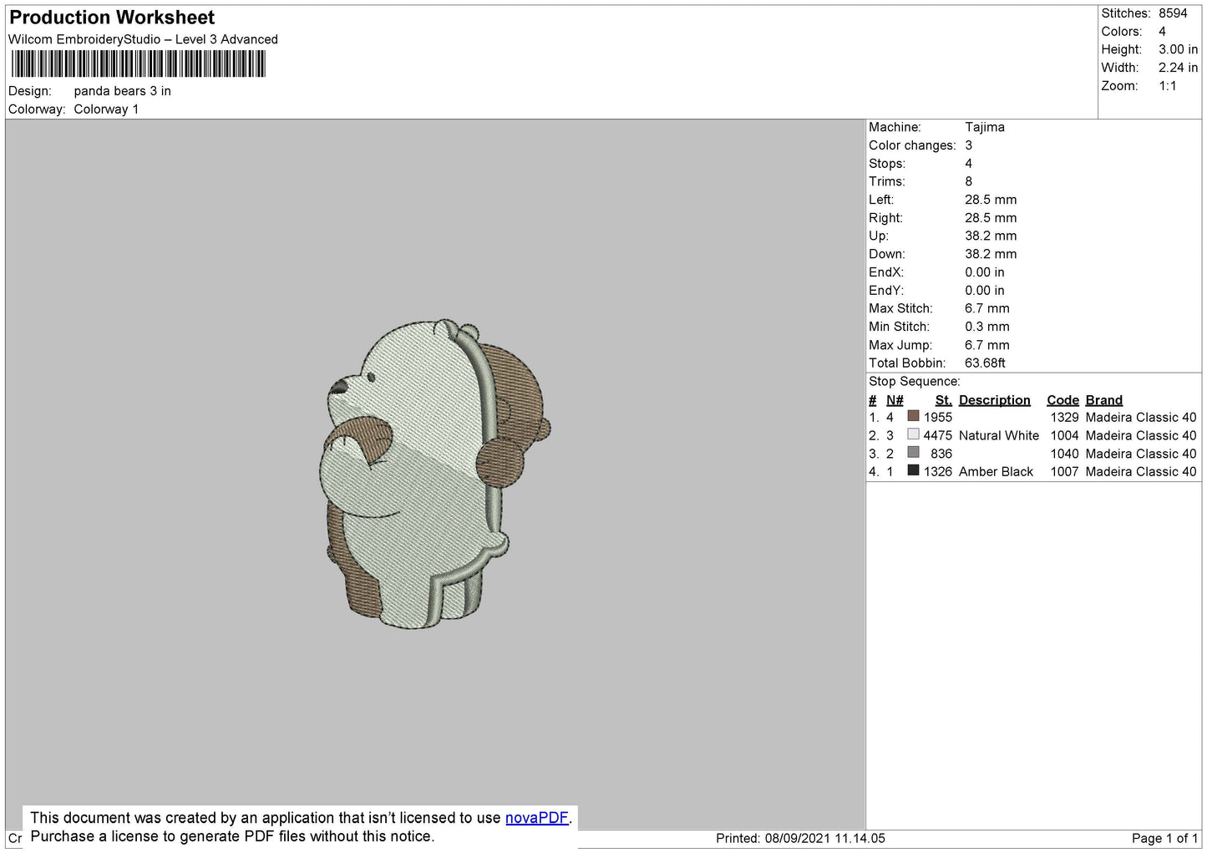This screenshot has width=1207, height=853.
Task: Click the 'Production Worksheet' title
Action: [112, 18]
